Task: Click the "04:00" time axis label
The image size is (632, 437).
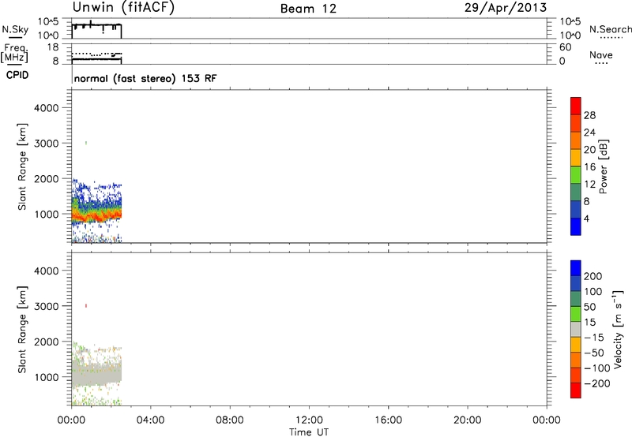Action: click(150, 420)
